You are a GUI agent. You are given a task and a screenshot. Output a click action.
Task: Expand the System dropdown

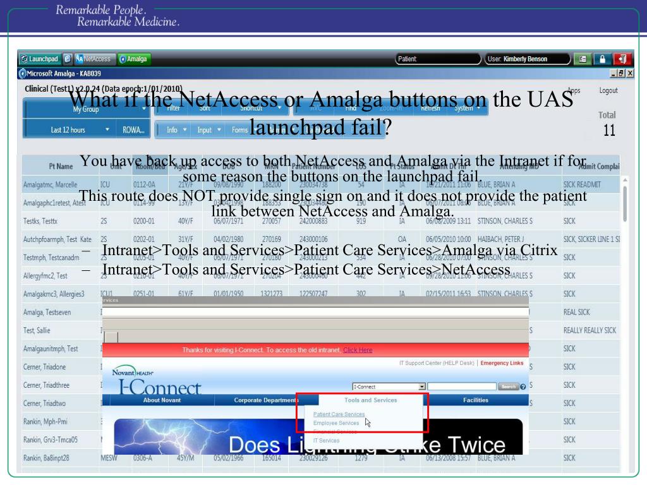(478, 107)
